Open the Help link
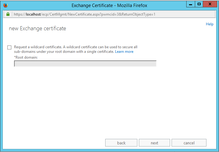Viewport: 219px width, 152px height. [210, 24]
